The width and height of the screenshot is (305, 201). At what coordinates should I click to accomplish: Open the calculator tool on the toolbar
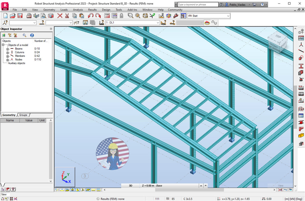coord(107,15)
